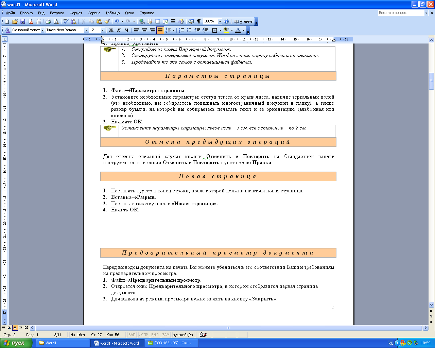
Task: Apply the font color A button
Action: 238,30
